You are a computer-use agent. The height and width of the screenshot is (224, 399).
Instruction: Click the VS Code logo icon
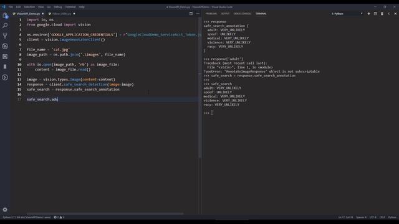[4, 7]
